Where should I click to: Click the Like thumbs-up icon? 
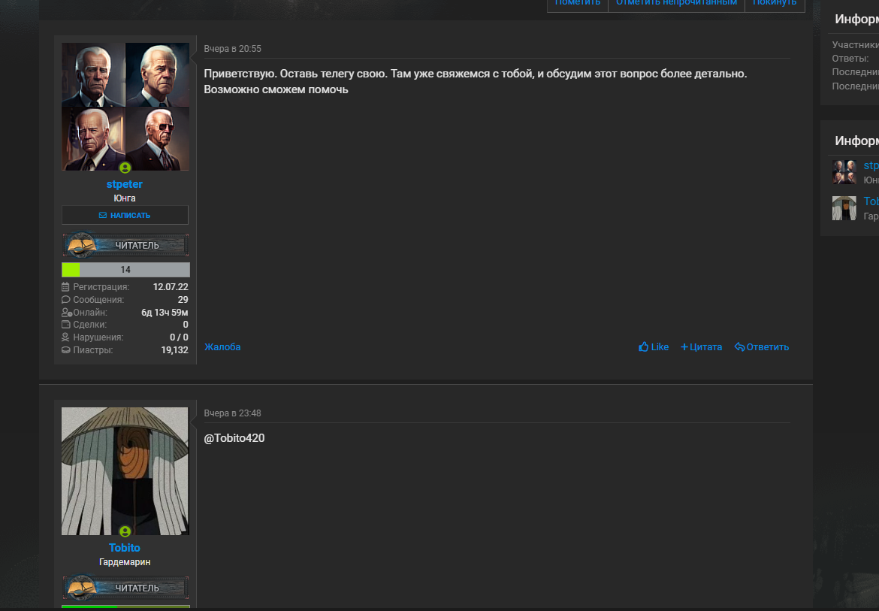click(643, 346)
